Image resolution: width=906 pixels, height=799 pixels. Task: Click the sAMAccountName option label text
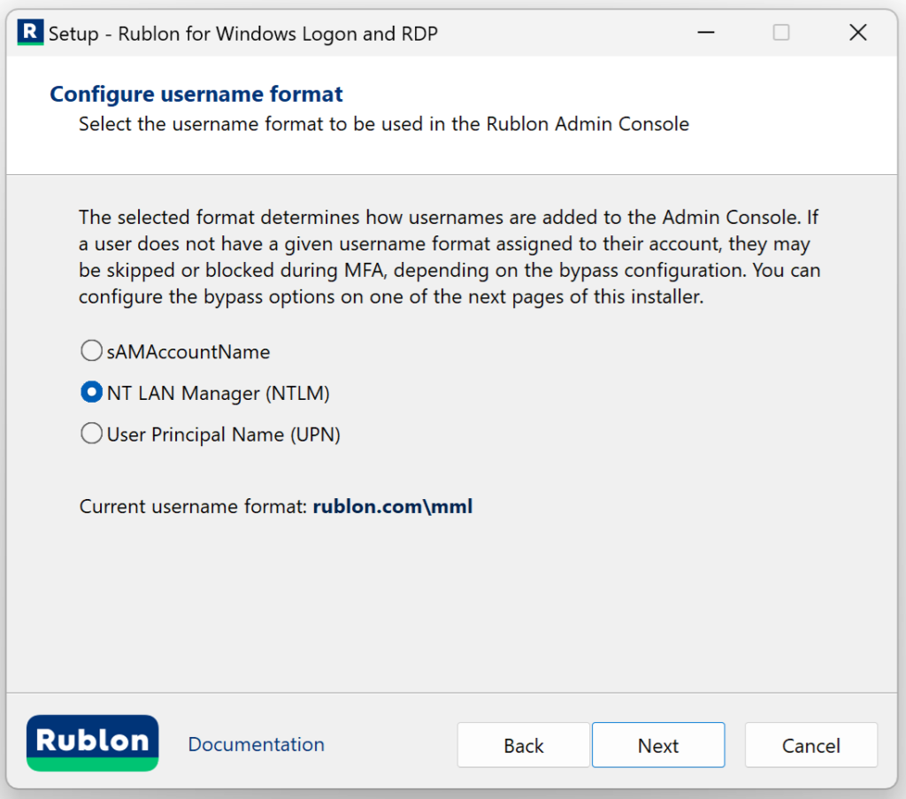click(188, 352)
